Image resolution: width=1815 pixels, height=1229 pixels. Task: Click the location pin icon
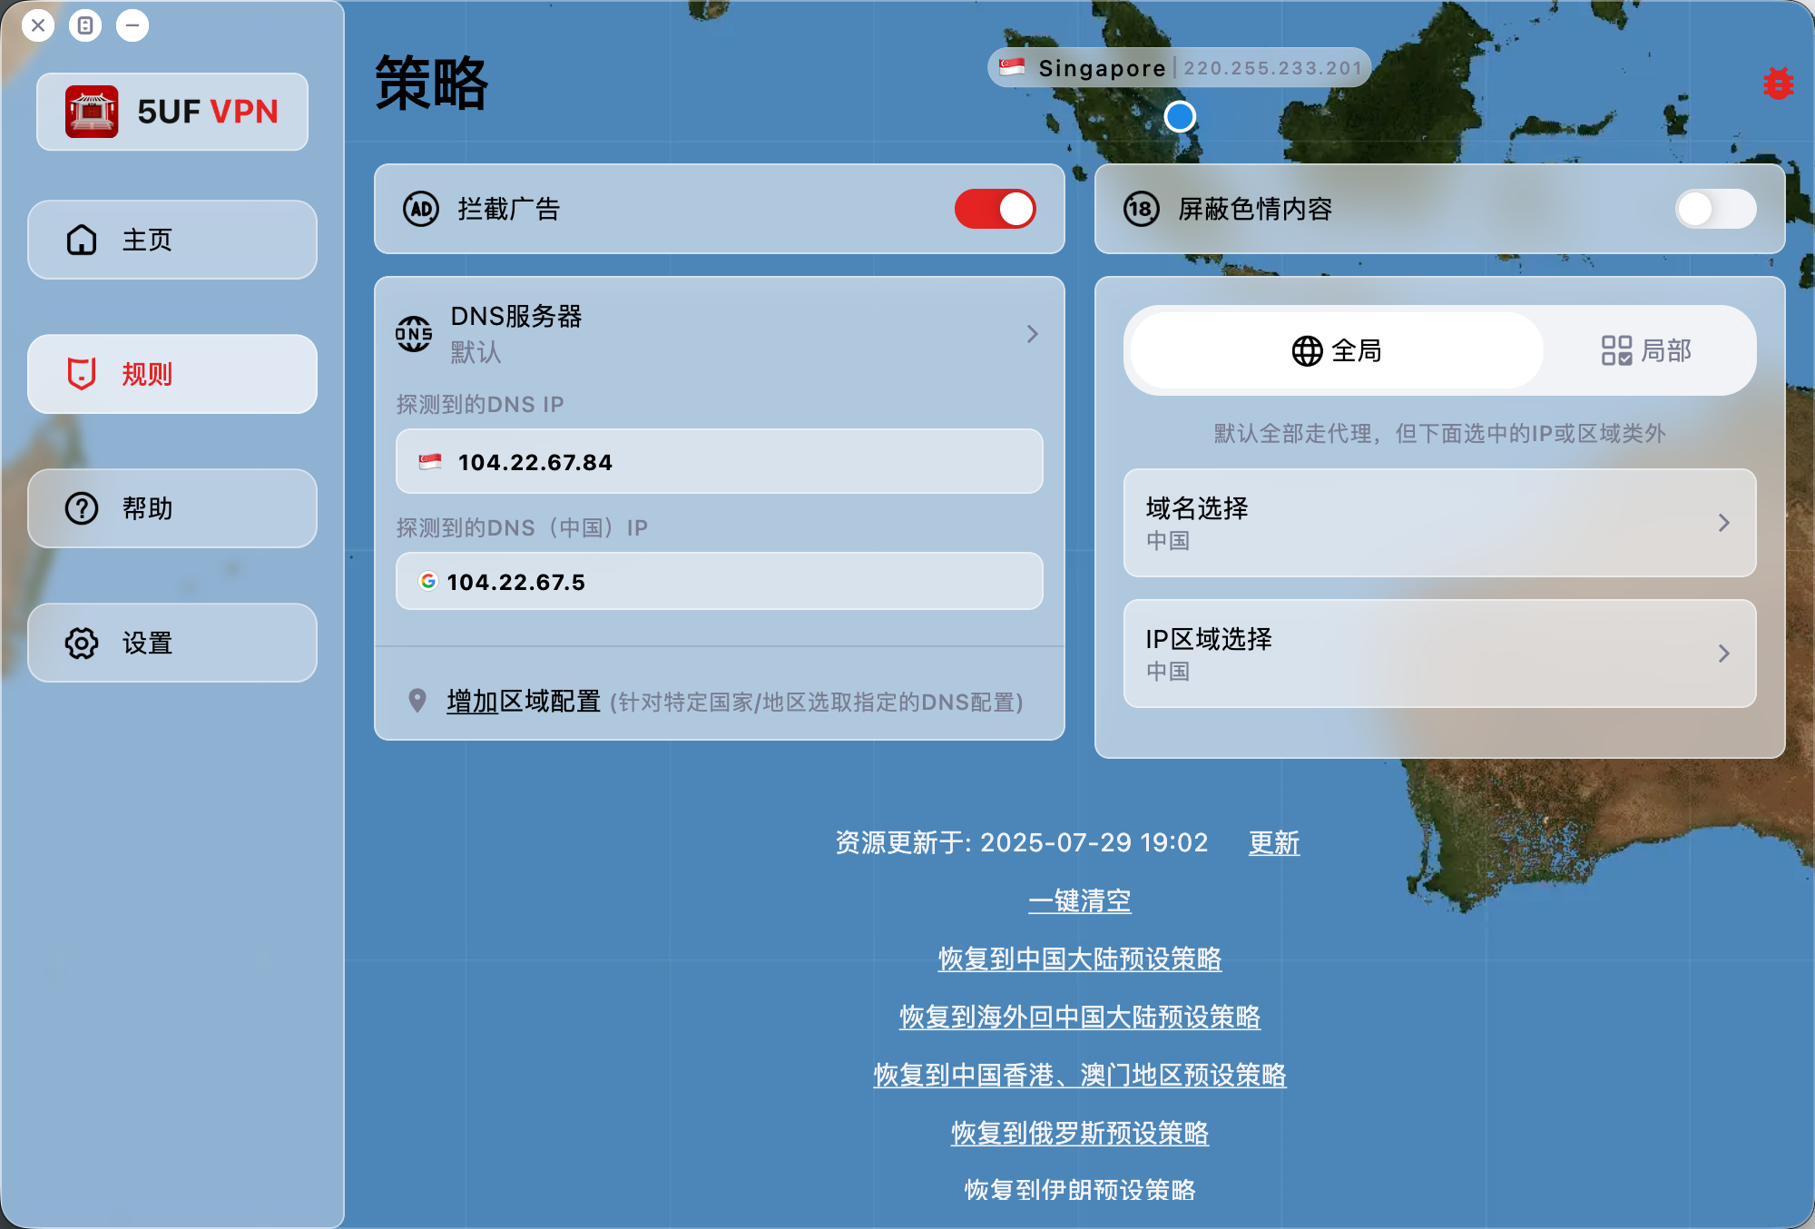(x=417, y=701)
